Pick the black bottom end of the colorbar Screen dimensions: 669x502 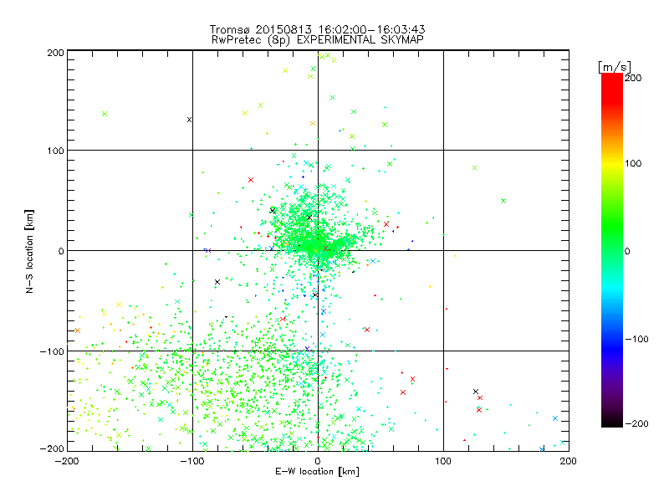tap(612, 421)
